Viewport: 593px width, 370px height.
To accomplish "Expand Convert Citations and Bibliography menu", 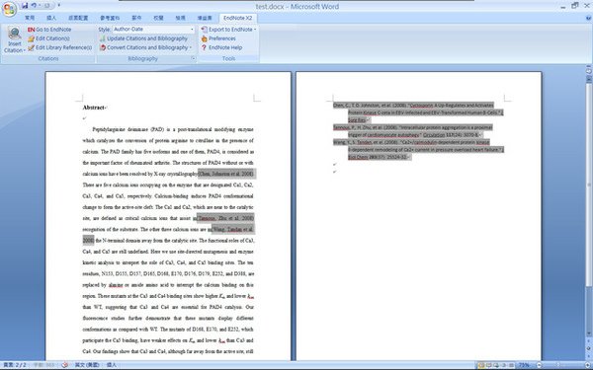I will tap(145, 47).
